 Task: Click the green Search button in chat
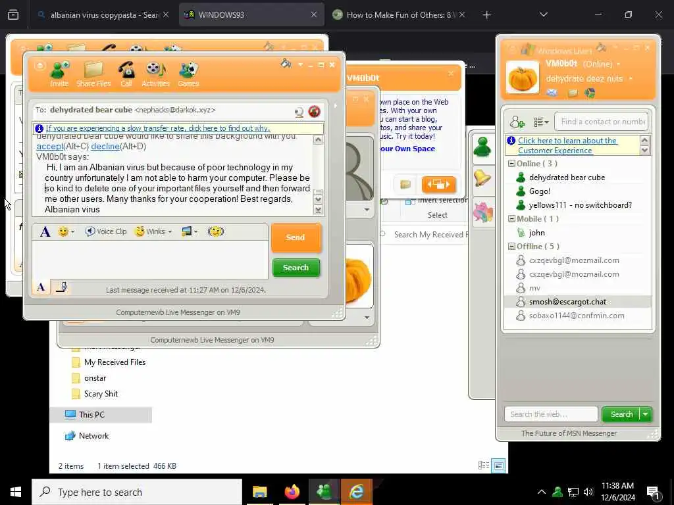click(x=296, y=268)
